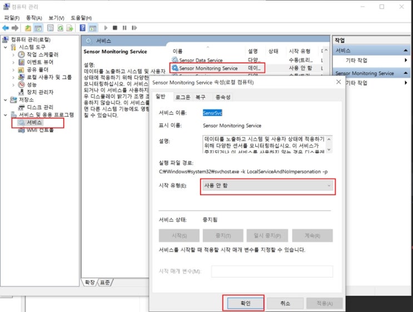This screenshot has width=413, height=312.
Task: Switch to the 확장 view tab
Action: tap(90, 283)
